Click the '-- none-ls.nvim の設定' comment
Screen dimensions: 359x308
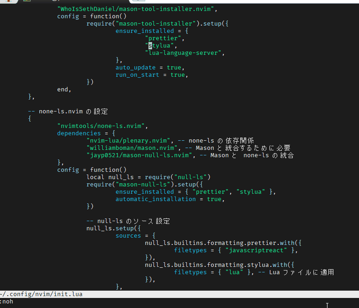click(68, 112)
